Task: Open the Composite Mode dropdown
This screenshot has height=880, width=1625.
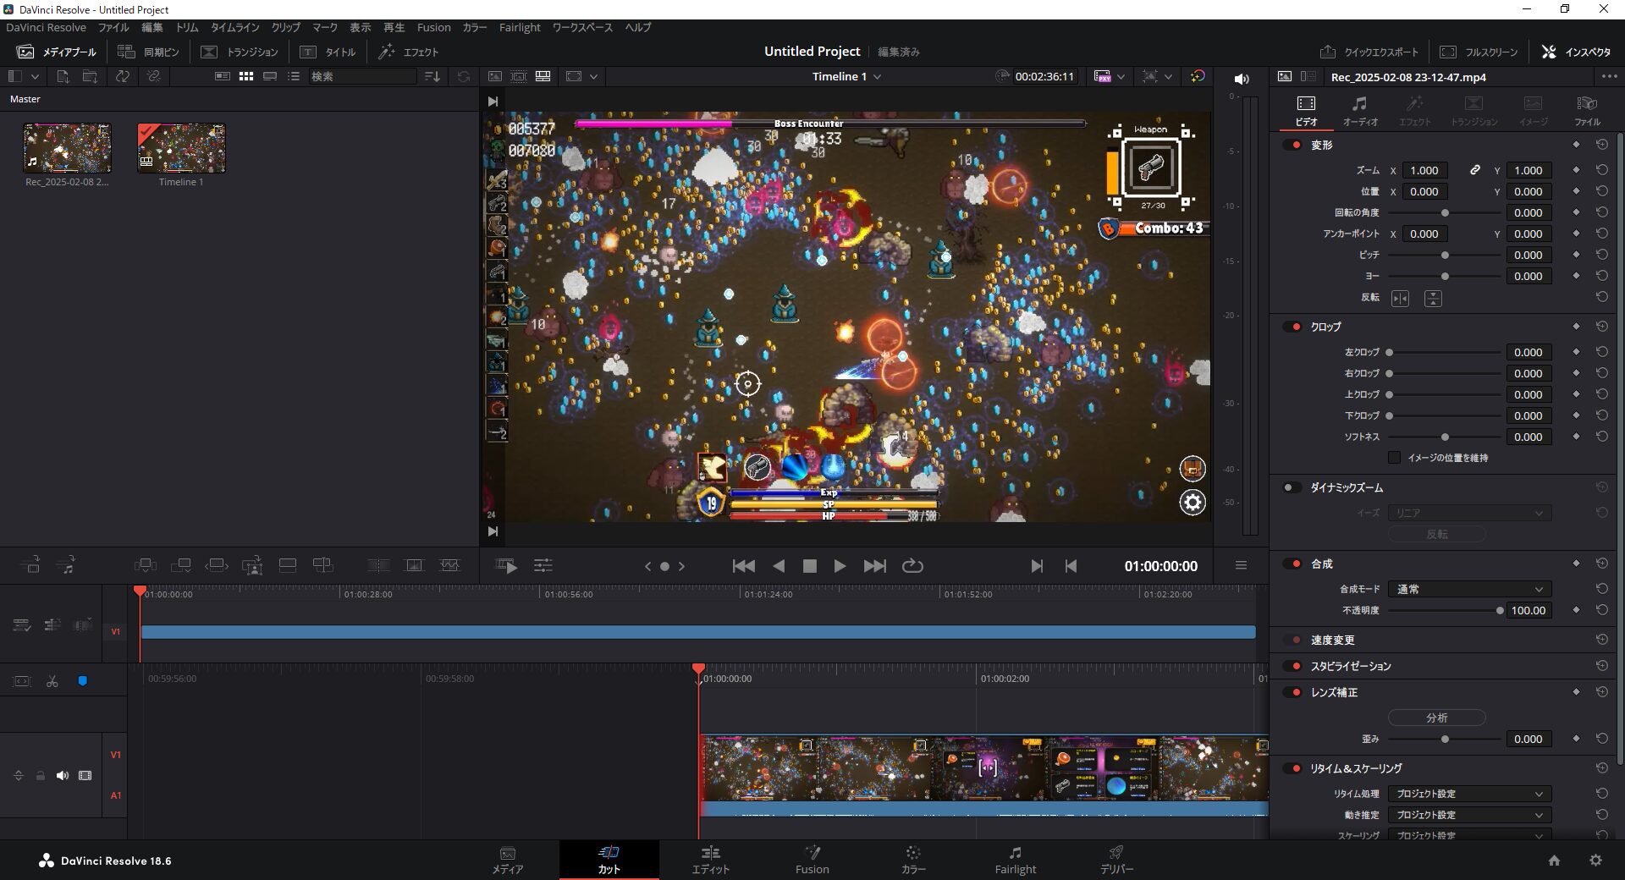Action: pos(1469,589)
